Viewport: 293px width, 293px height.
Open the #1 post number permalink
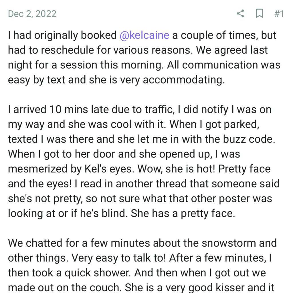(279, 14)
